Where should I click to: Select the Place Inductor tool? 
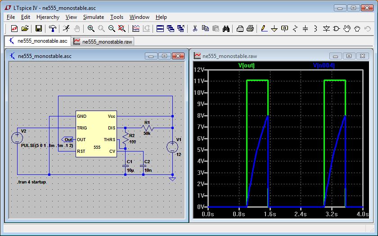315,29
